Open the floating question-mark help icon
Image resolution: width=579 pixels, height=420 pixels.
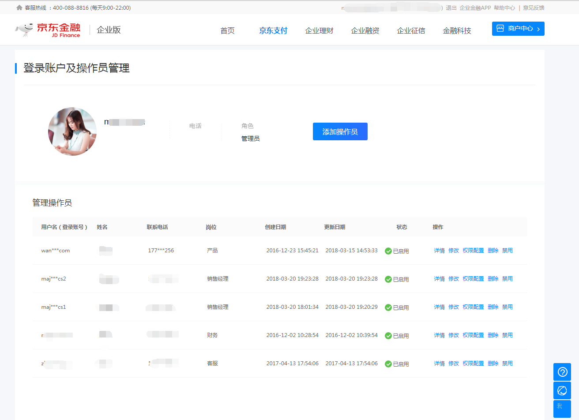point(562,371)
